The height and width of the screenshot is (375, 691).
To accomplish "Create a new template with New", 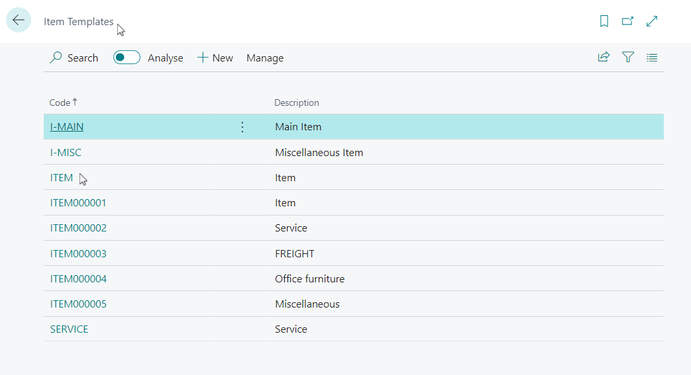I will coord(215,58).
